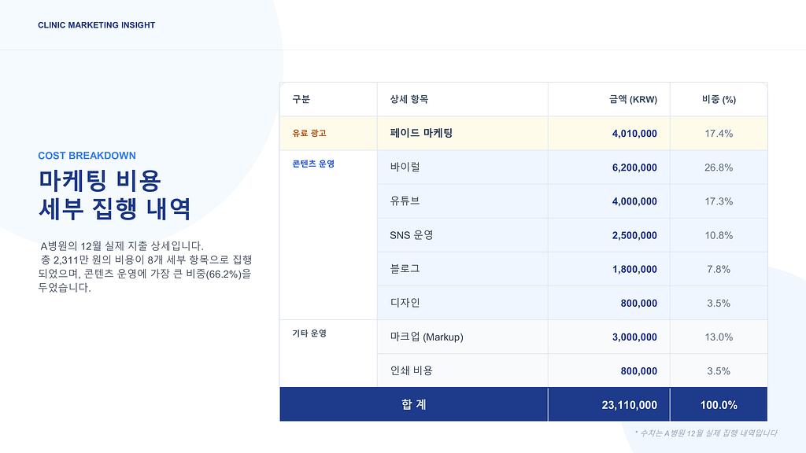Click the footnote text below the table
The height and width of the screenshot is (453, 806).
[x=705, y=433]
